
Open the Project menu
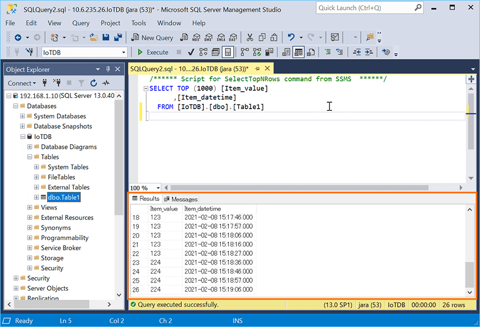tap(111, 23)
